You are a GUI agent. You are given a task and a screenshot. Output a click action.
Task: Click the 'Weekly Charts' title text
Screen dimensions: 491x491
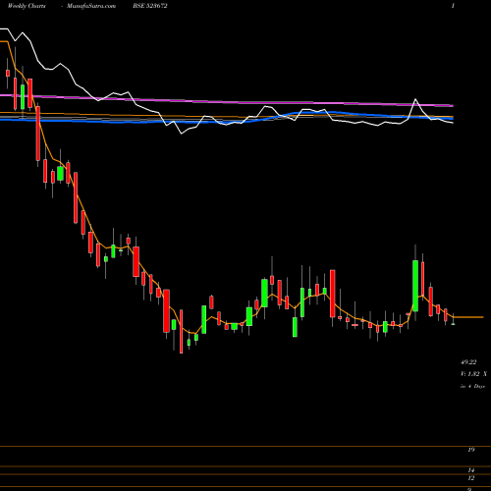[x=27, y=6]
